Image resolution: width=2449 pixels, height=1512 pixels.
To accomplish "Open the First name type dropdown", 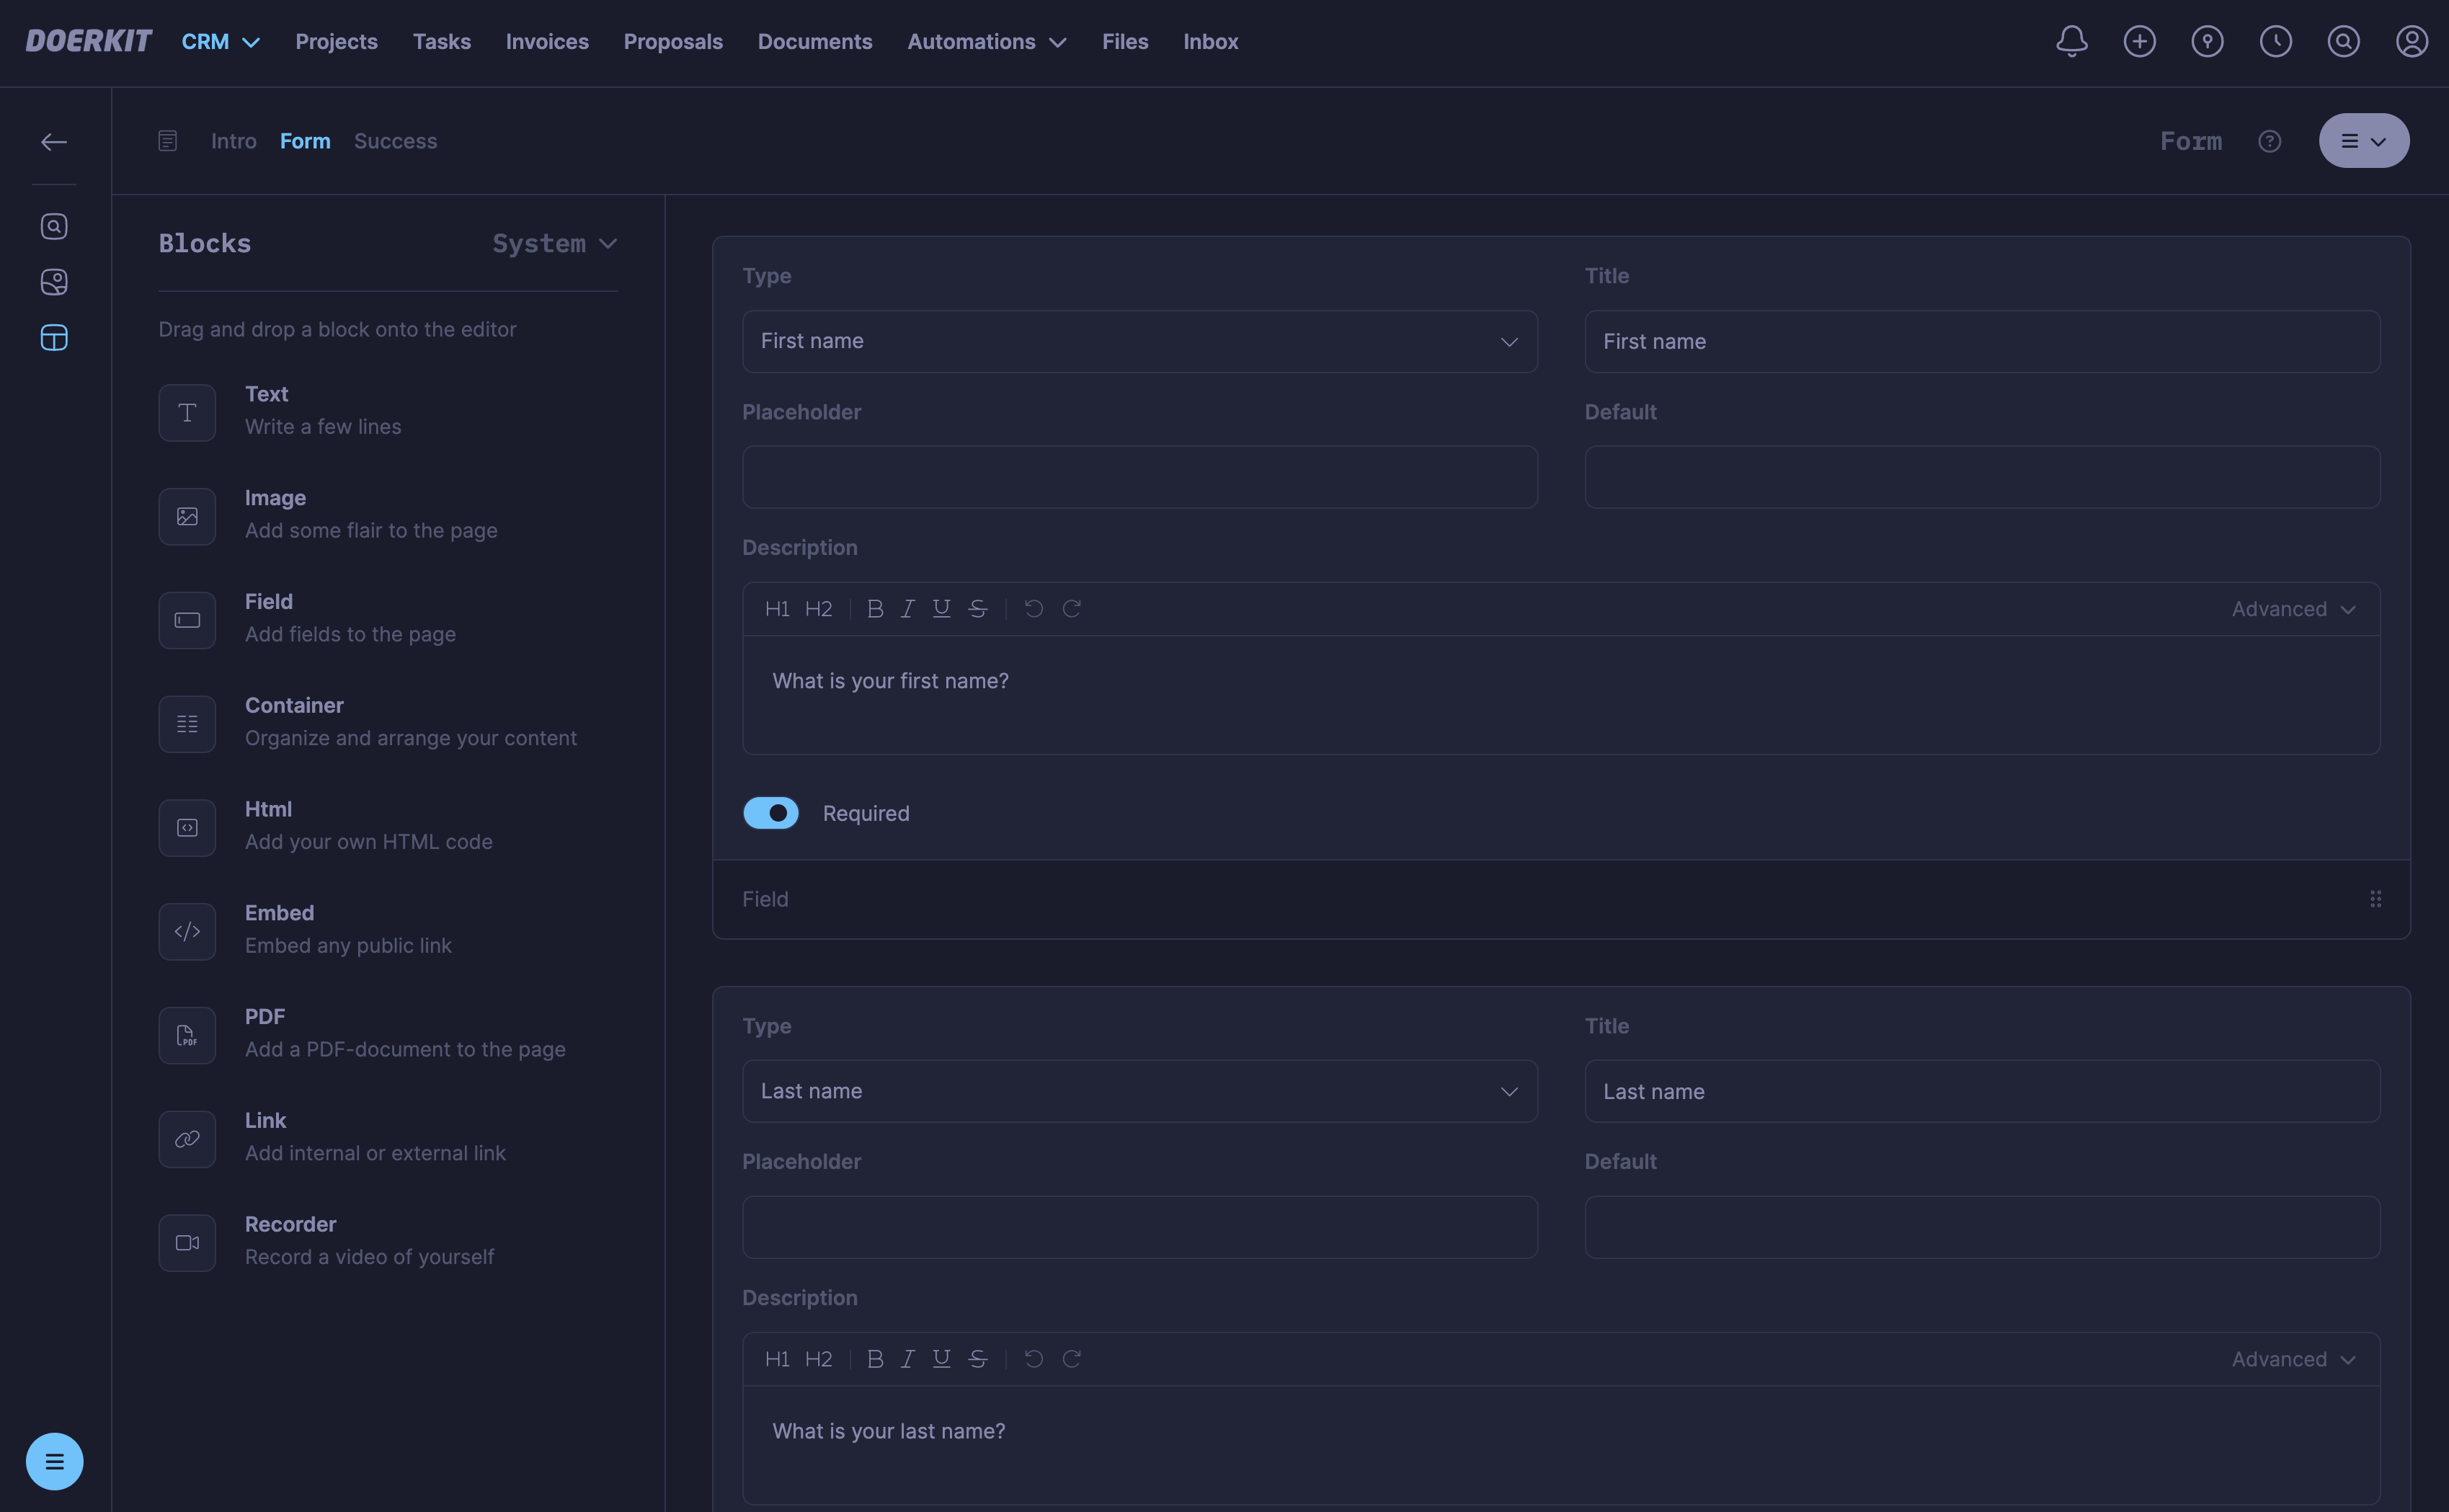I will [x=1139, y=341].
